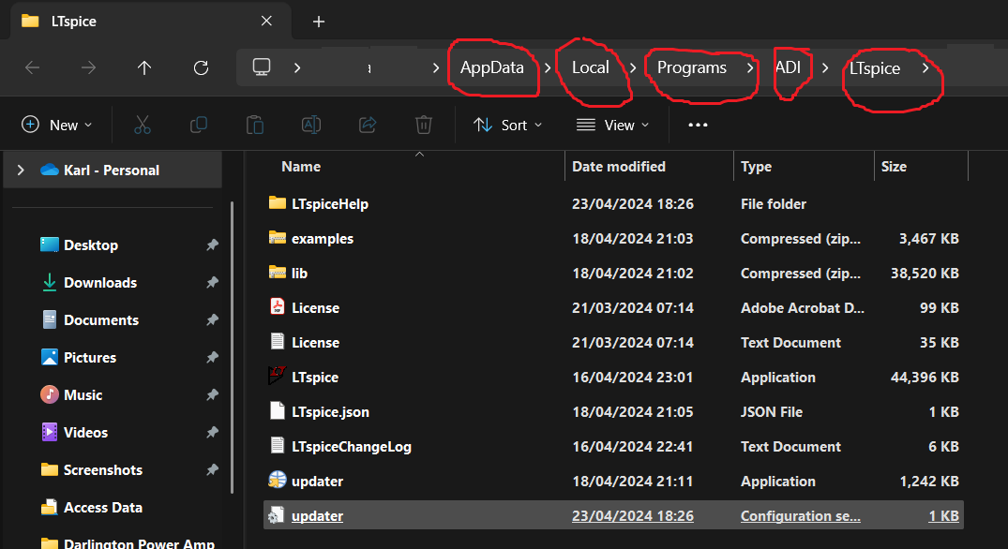The width and height of the screenshot is (1008, 549).
Task: Click the Cut scissors icon
Action: point(143,125)
